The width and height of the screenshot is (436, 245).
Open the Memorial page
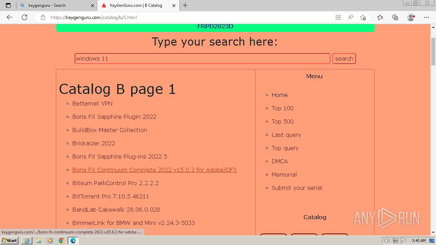(x=284, y=175)
